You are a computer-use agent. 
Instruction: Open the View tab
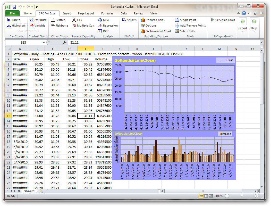(154, 13)
